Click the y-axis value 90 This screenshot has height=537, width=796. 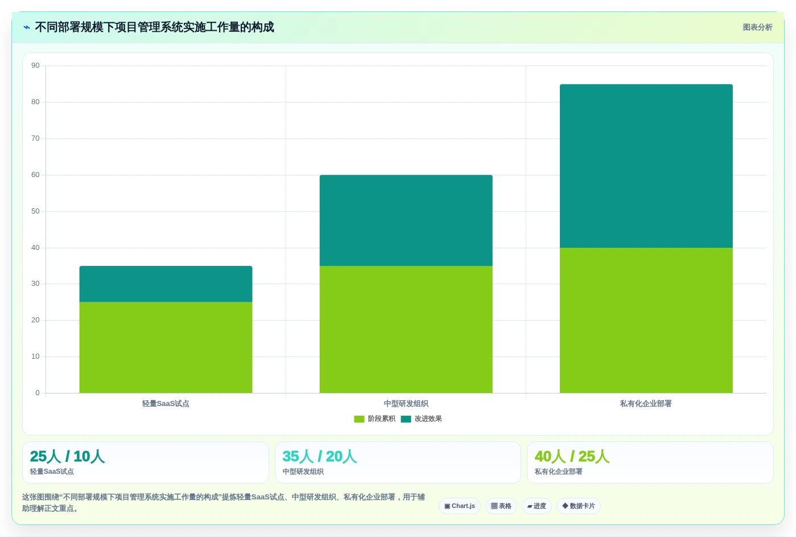coord(35,65)
